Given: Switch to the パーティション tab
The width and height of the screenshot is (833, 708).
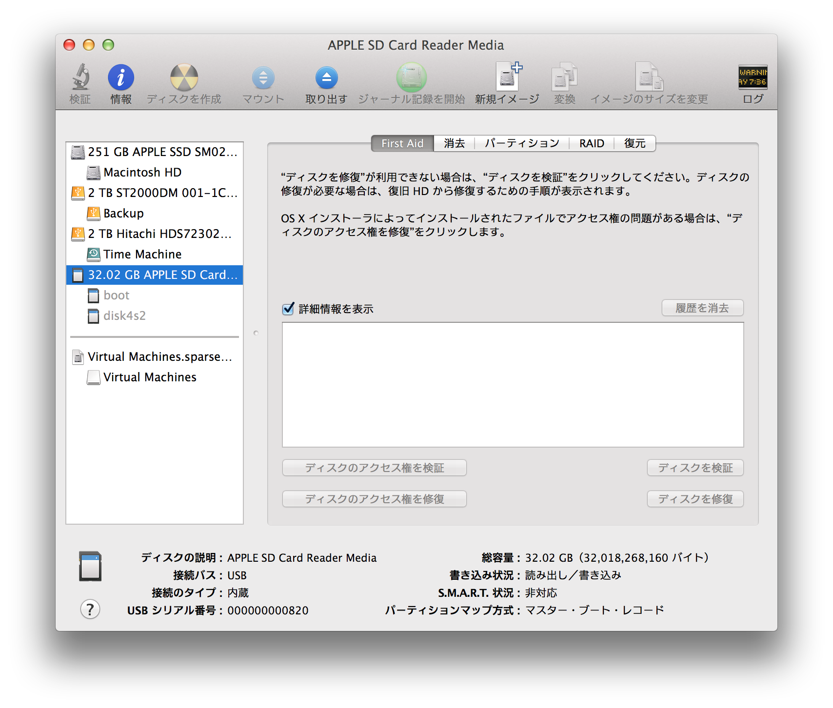Looking at the screenshot, I should pos(522,143).
